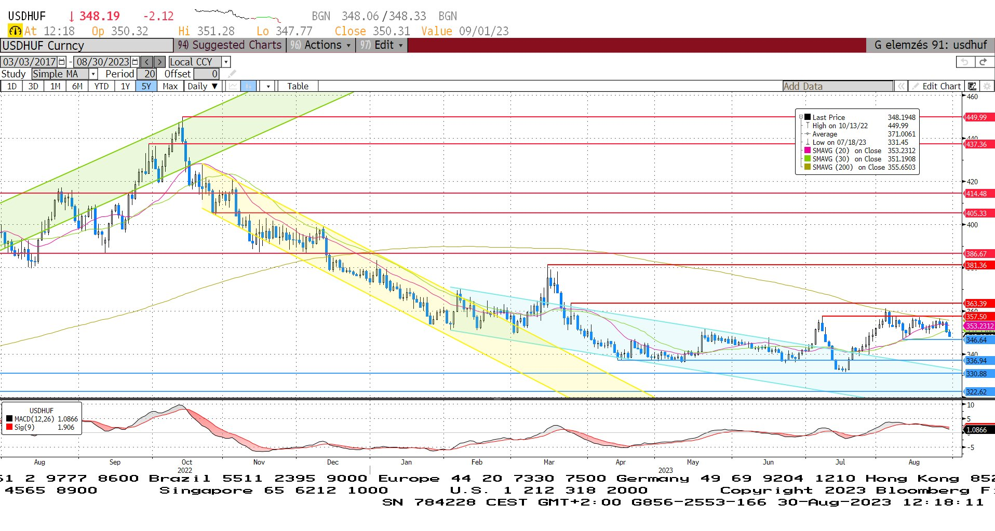This screenshot has width=995, height=531.
Task: Open the end date calendar picker
Action: [136, 62]
